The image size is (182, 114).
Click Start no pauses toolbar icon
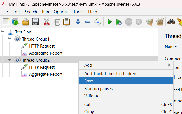pos(119,22)
